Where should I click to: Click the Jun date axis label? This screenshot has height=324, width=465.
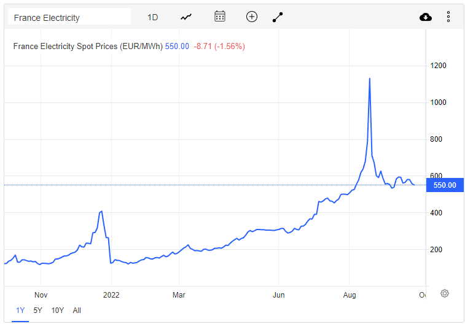coord(279,295)
